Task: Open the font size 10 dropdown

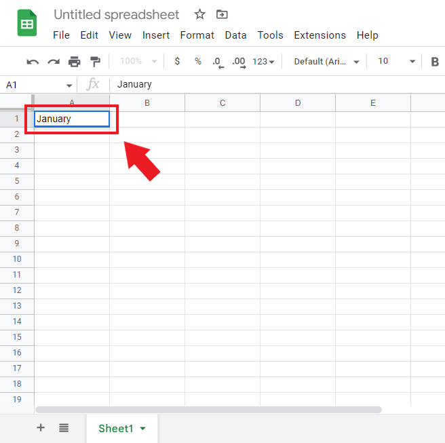Action: (396, 62)
